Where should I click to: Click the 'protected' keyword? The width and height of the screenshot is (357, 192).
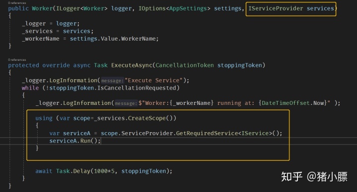(23, 65)
